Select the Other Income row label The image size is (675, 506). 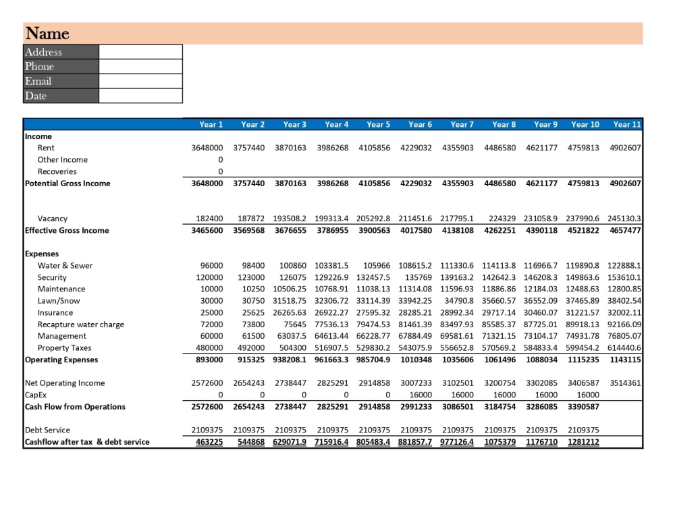(x=62, y=160)
